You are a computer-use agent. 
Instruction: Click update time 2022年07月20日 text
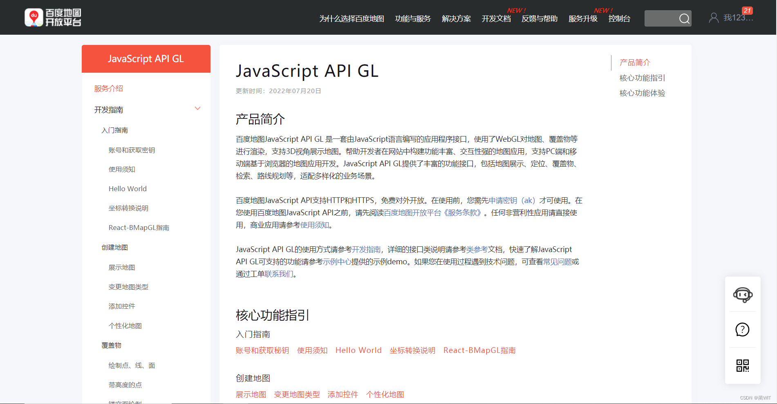pos(295,91)
